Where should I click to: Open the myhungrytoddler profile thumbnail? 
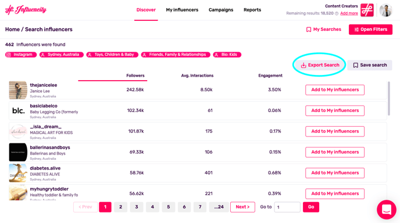click(x=18, y=193)
